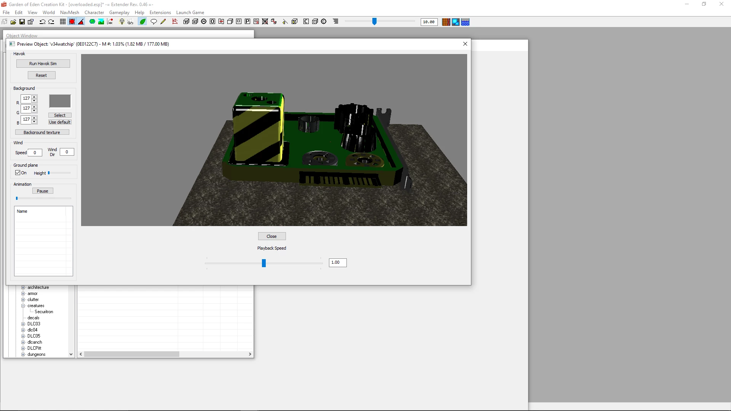Click the playback speed 1.00 field
The height and width of the screenshot is (411, 731).
[x=338, y=263]
